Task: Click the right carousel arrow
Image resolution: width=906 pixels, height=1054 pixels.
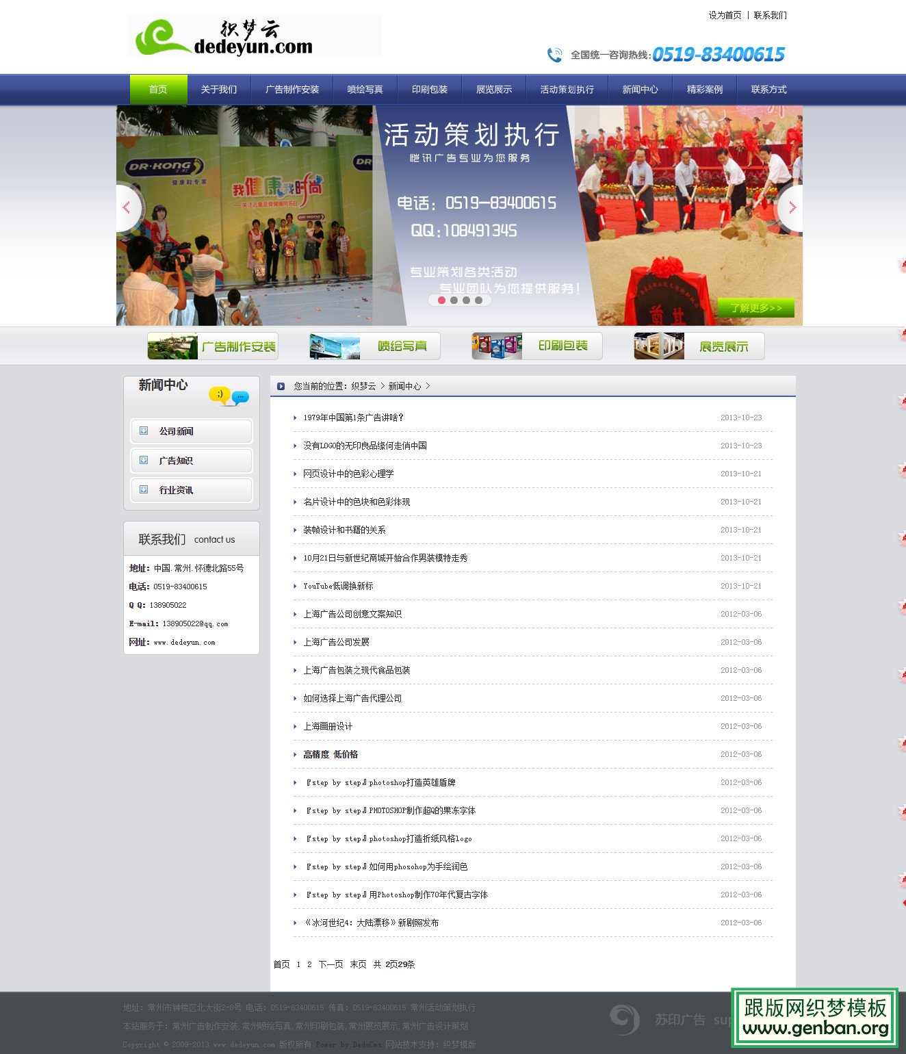Action: point(793,208)
